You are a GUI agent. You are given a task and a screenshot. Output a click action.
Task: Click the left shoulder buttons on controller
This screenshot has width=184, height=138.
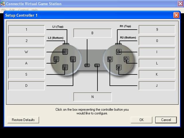(66, 44)
